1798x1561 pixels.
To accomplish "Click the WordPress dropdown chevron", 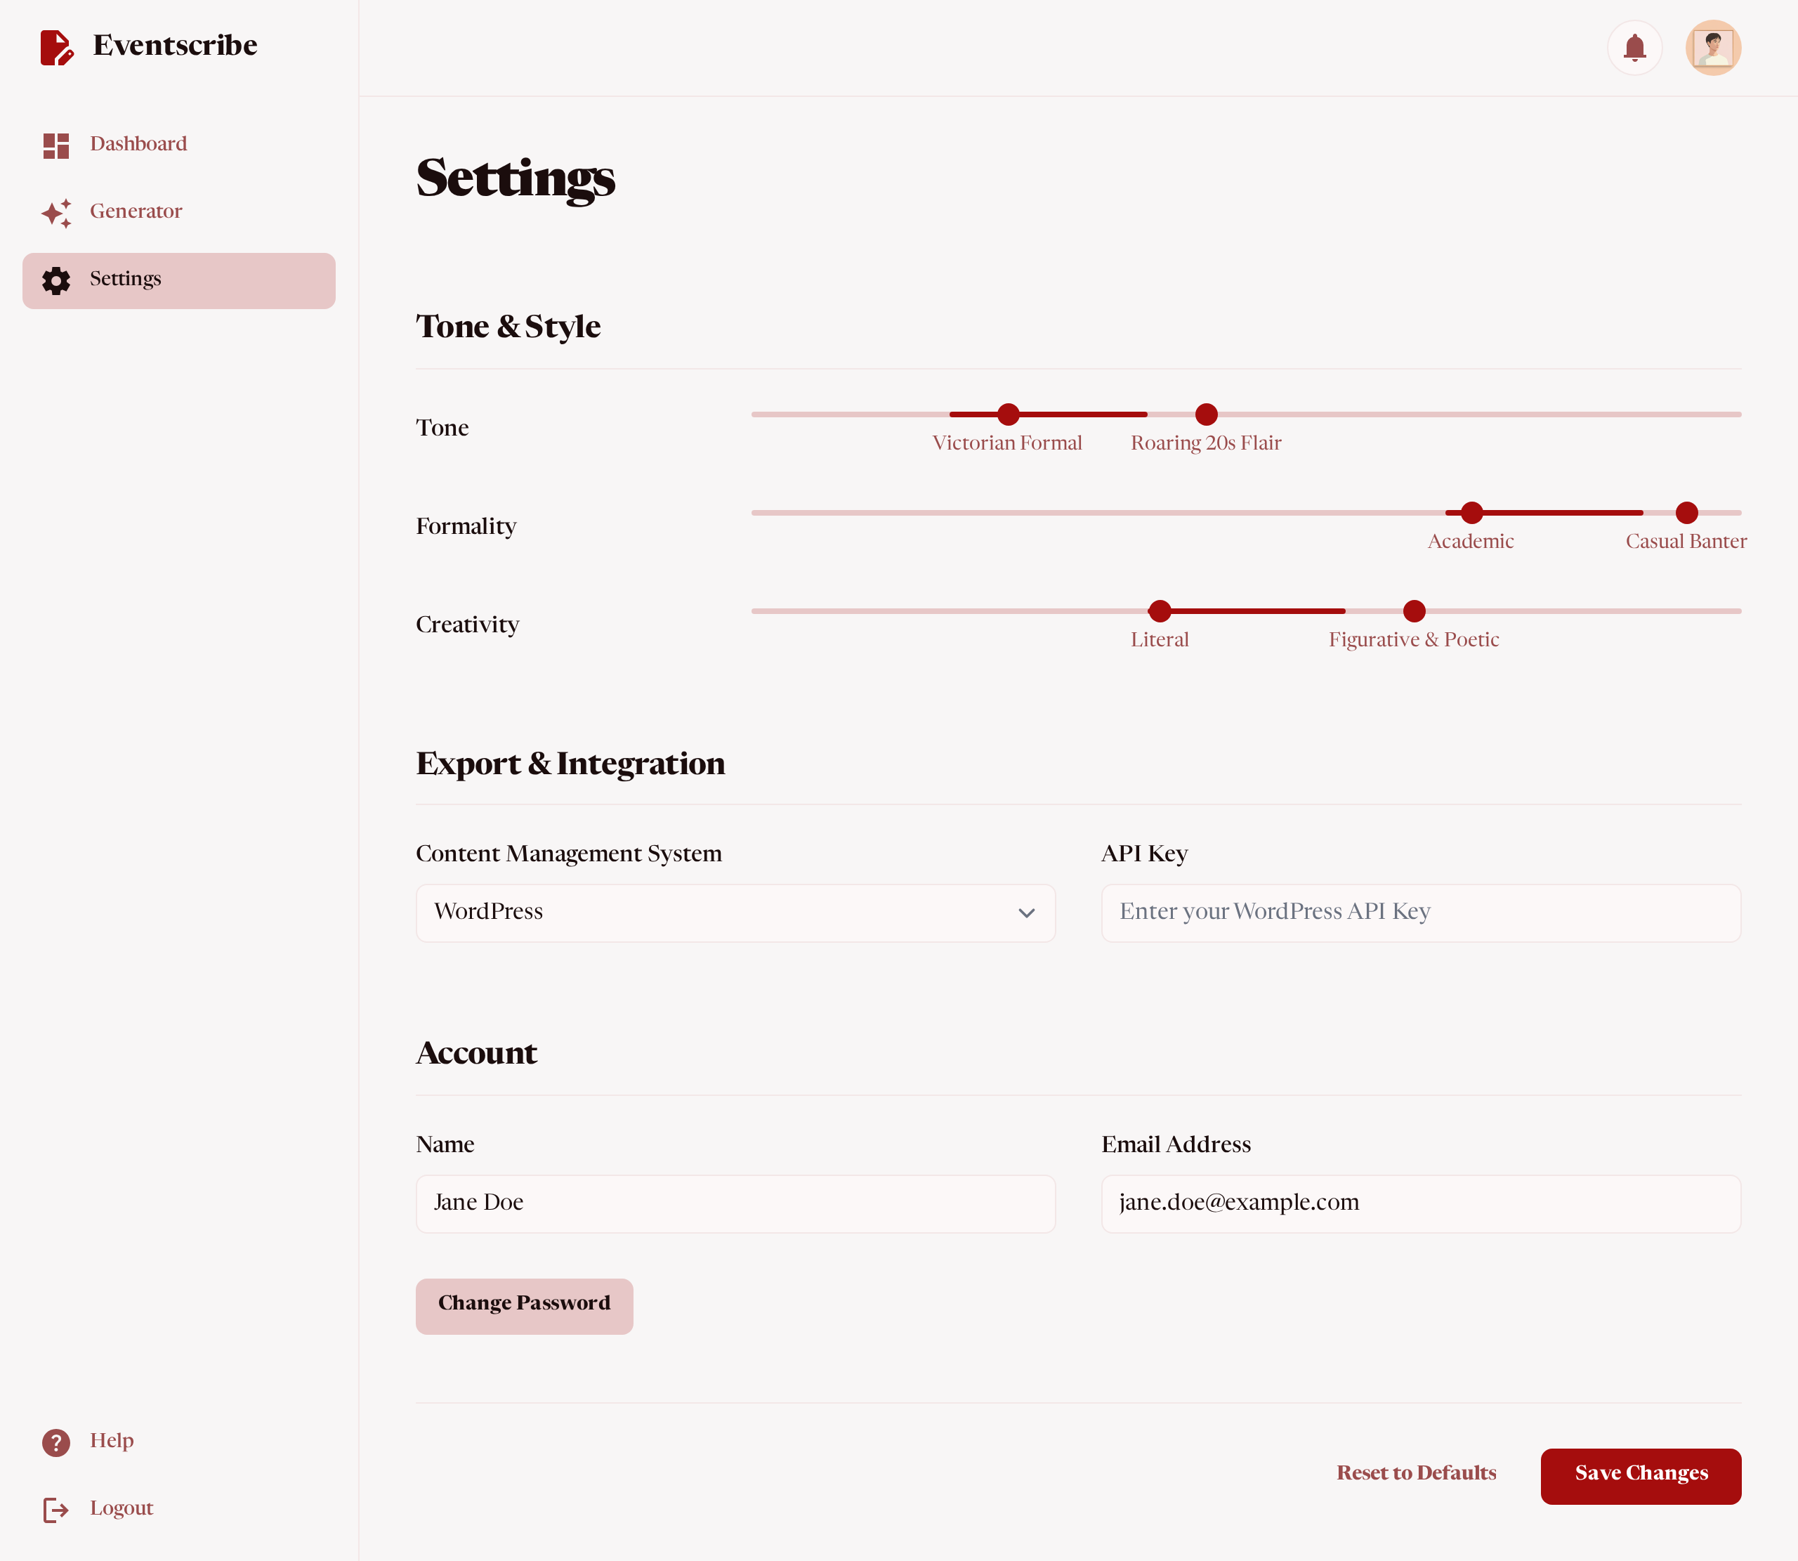I will click(x=1027, y=913).
